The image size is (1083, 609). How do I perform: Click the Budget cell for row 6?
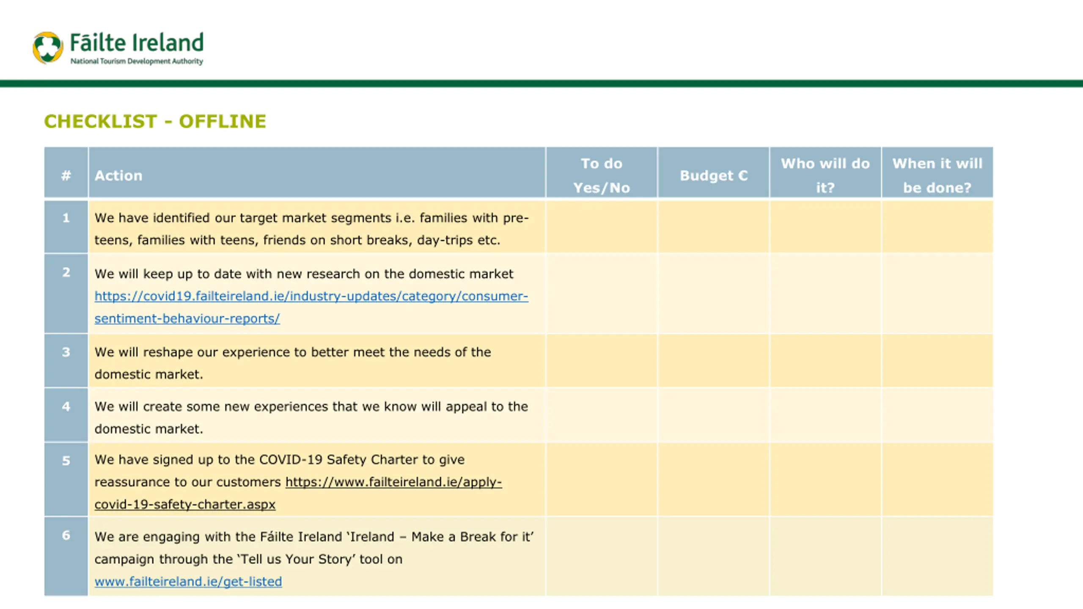[x=713, y=557]
